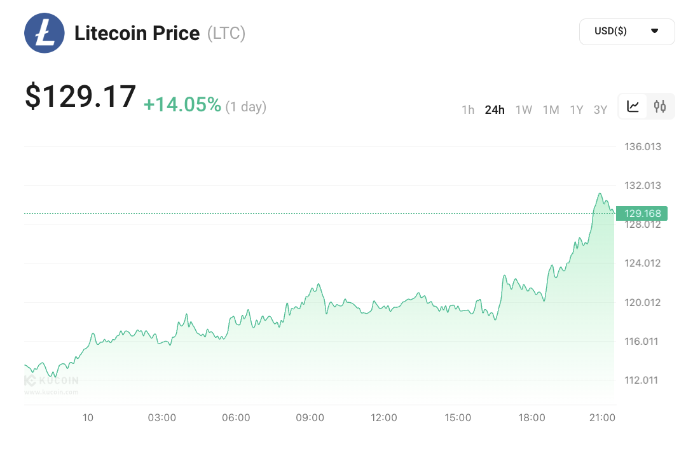Select the 3Y time range
The width and height of the screenshot is (693, 453).
(x=600, y=110)
